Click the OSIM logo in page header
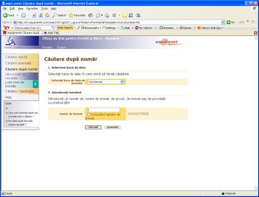 11,41
